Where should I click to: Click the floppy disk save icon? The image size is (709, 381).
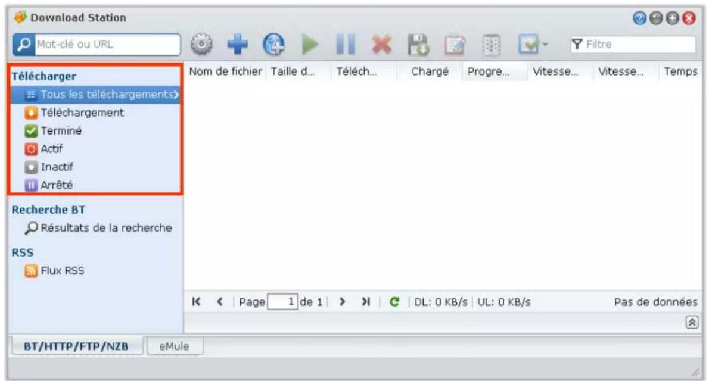point(418,44)
